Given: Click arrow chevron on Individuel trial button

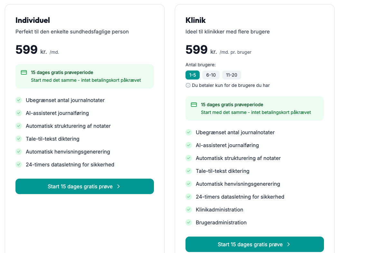Looking at the screenshot, I should click(119, 186).
